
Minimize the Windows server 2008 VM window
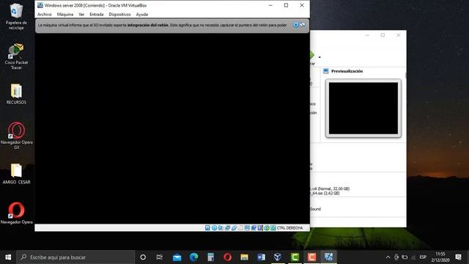pos(270,5)
